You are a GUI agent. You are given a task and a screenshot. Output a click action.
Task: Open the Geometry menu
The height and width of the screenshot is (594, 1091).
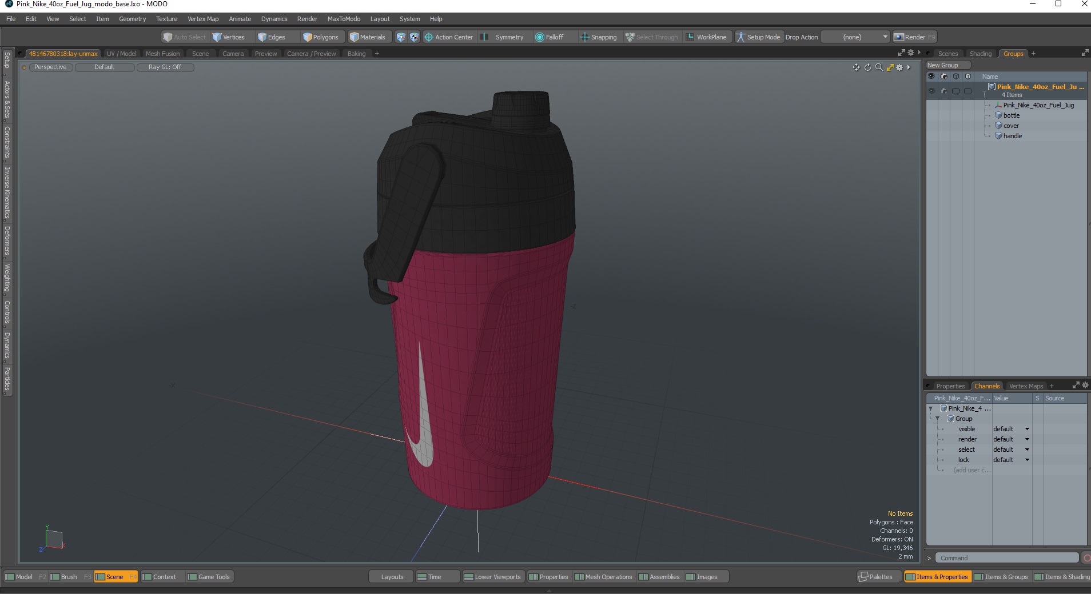coord(132,19)
